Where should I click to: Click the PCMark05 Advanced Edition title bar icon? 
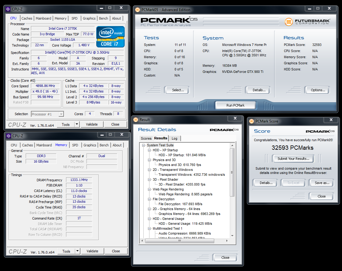click(138, 10)
